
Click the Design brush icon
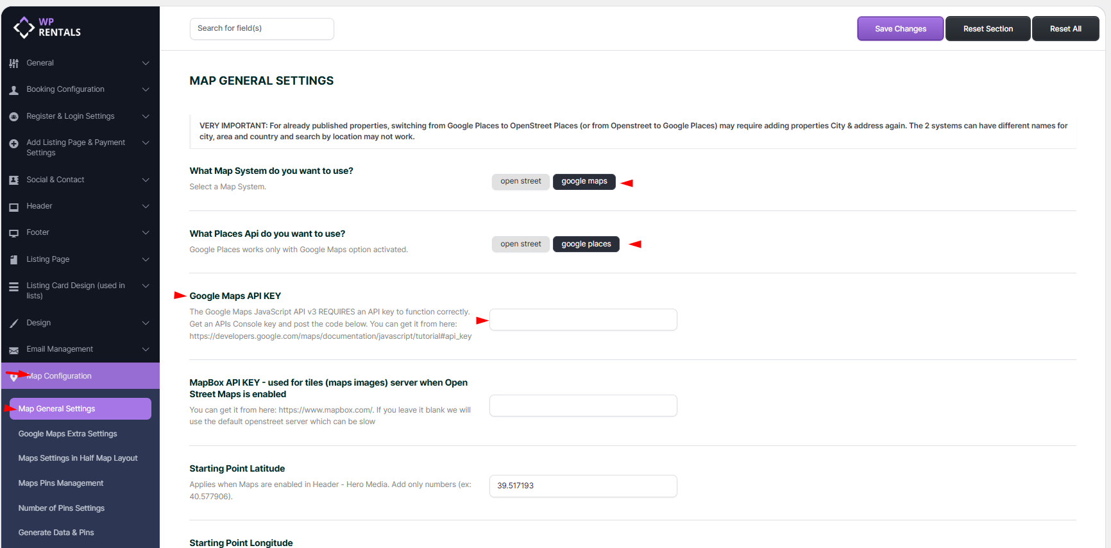click(x=13, y=323)
